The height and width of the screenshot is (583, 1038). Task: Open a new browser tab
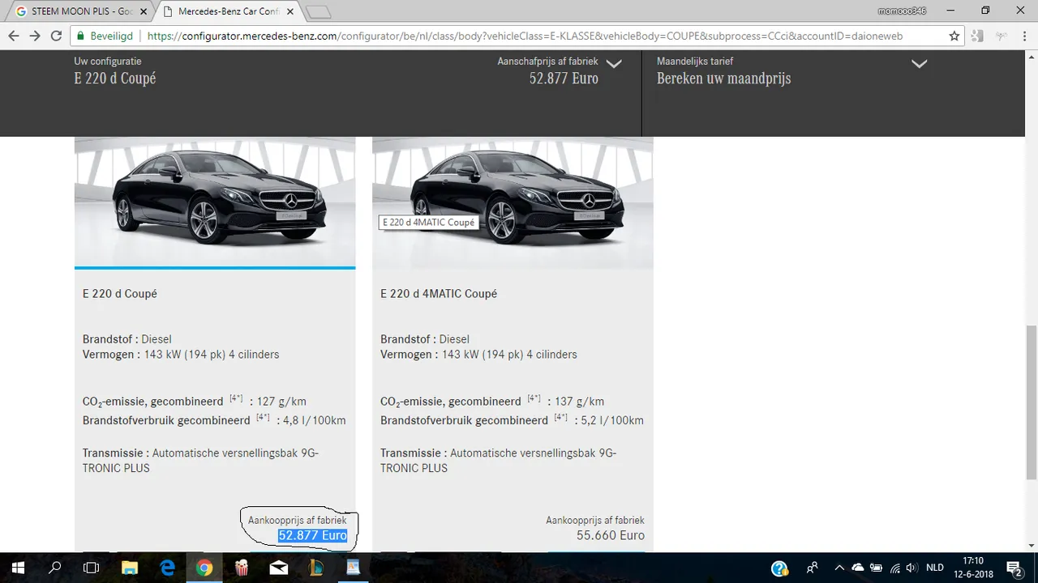click(x=319, y=12)
